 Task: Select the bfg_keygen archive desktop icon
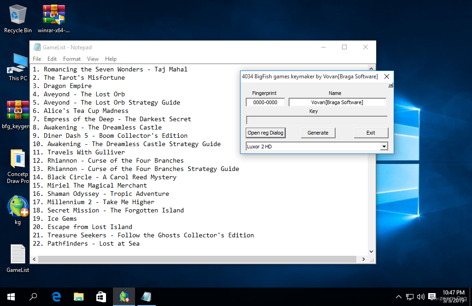coord(17,114)
